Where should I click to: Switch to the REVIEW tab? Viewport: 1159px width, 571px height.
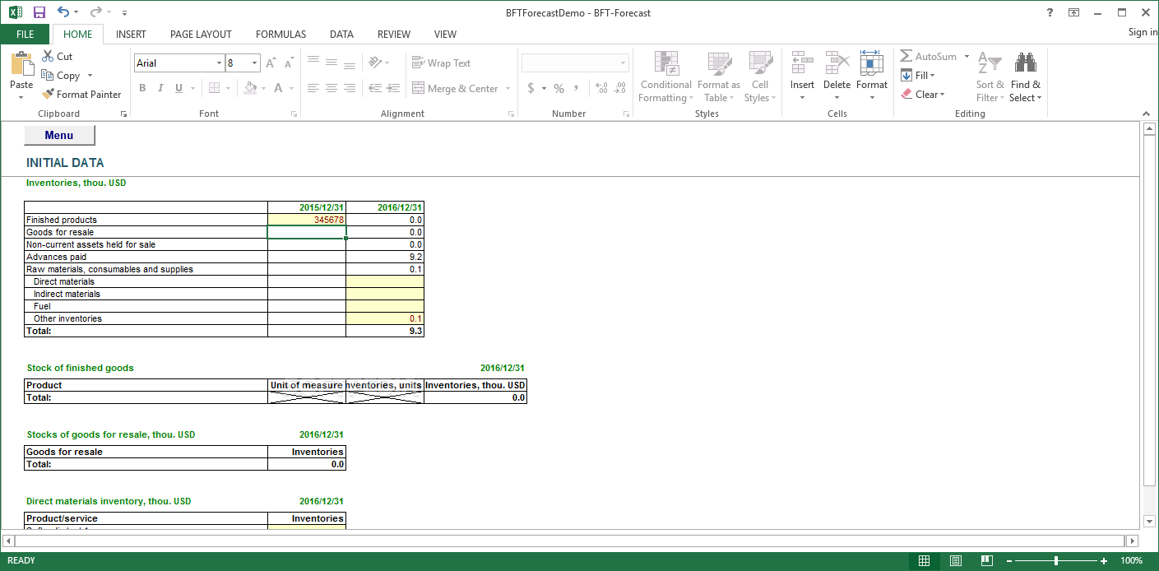[394, 34]
